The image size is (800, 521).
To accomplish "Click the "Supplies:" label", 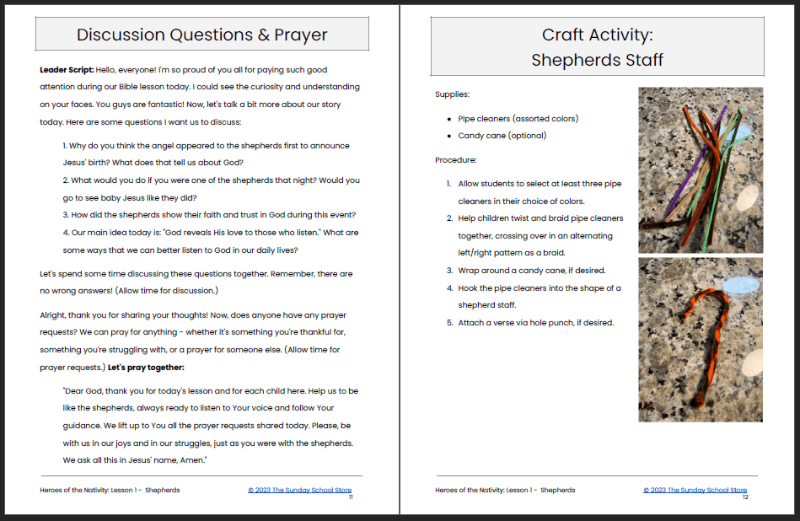I will (x=453, y=94).
